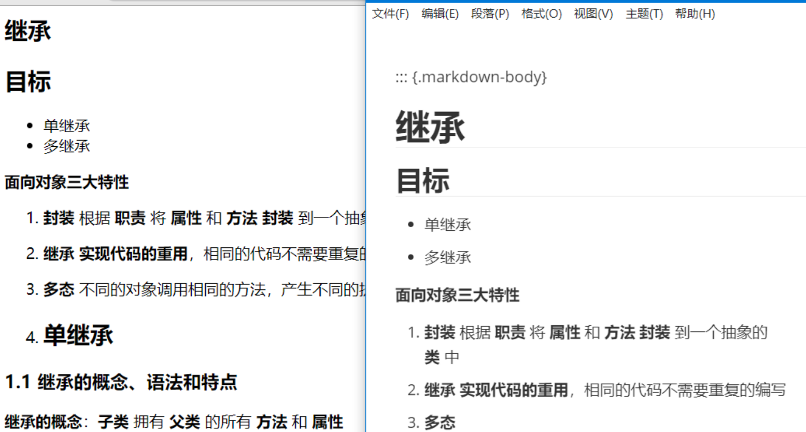Click the 单继承 bullet item in the editor
Image resolution: width=806 pixels, height=432 pixels.
pos(449,224)
